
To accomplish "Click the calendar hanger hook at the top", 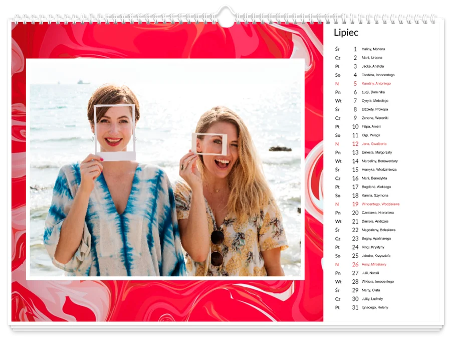I will (x=225, y=17).
